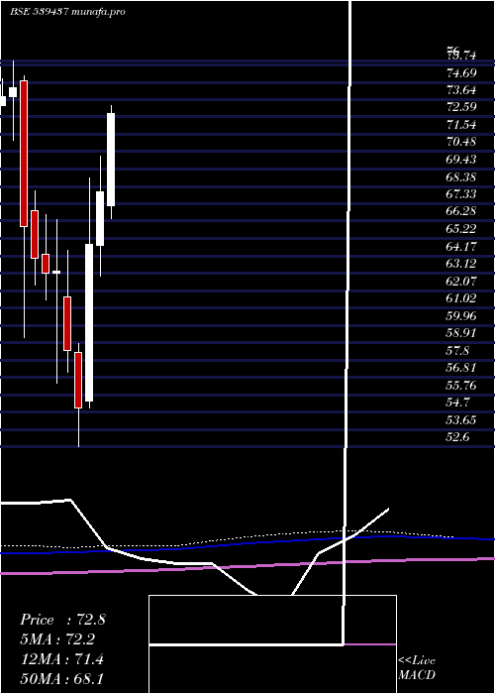Viewport: 495px width, 694px height.
Task: Click the BSE munafa.pro chart title
Action: (x=67, y=12)
